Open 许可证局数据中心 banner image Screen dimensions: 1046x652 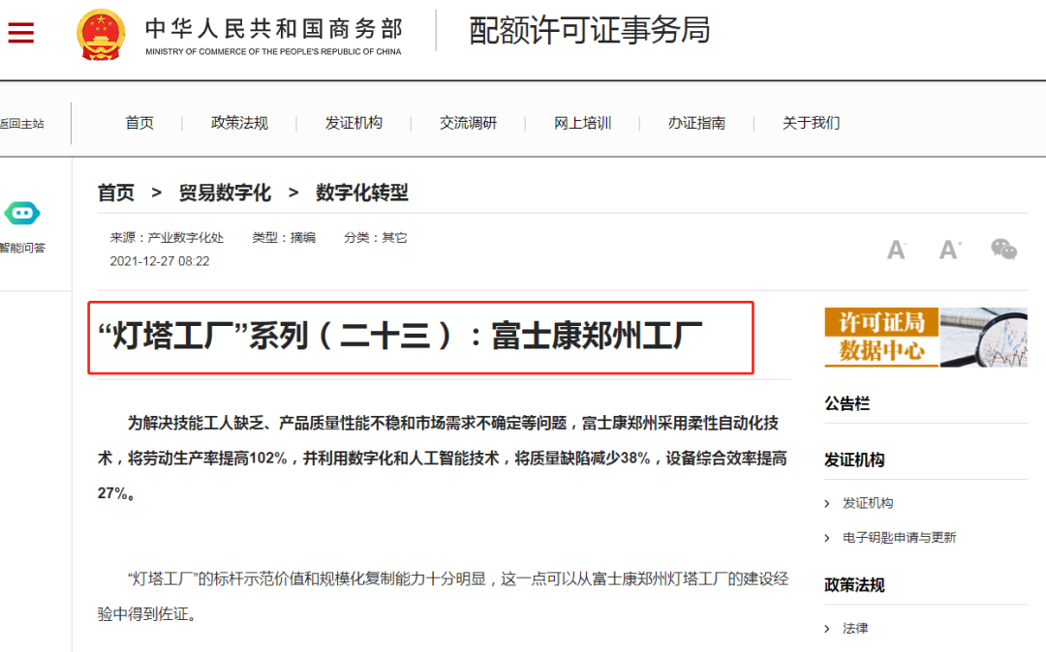point(925,337)
